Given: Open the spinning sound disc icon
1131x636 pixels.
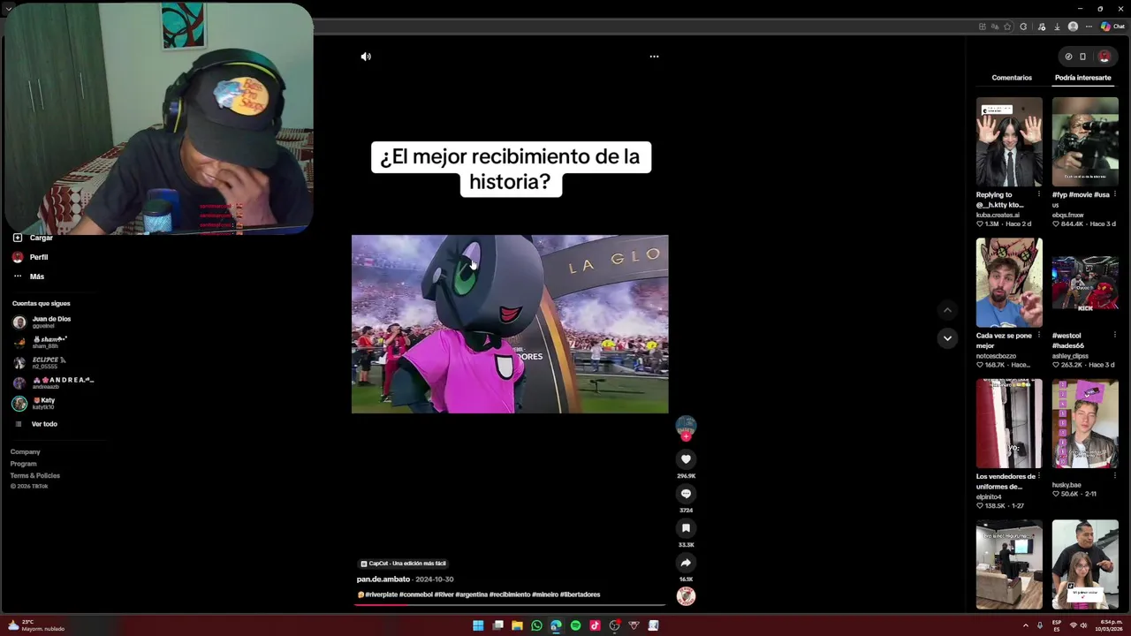Looking at the screenshot, I should pyautogui.click(x=686, y=596).
